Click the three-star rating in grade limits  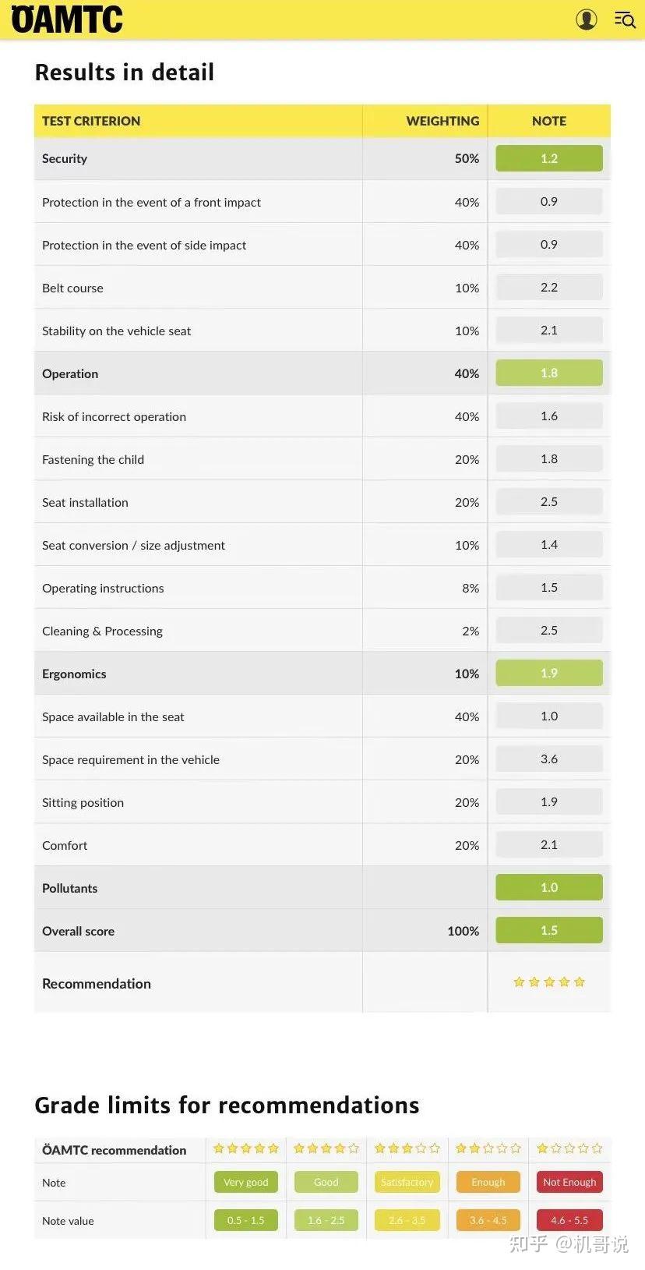(x=407, y=1148)
